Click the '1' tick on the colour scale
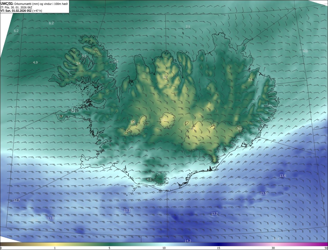 (x=55, y=248)
